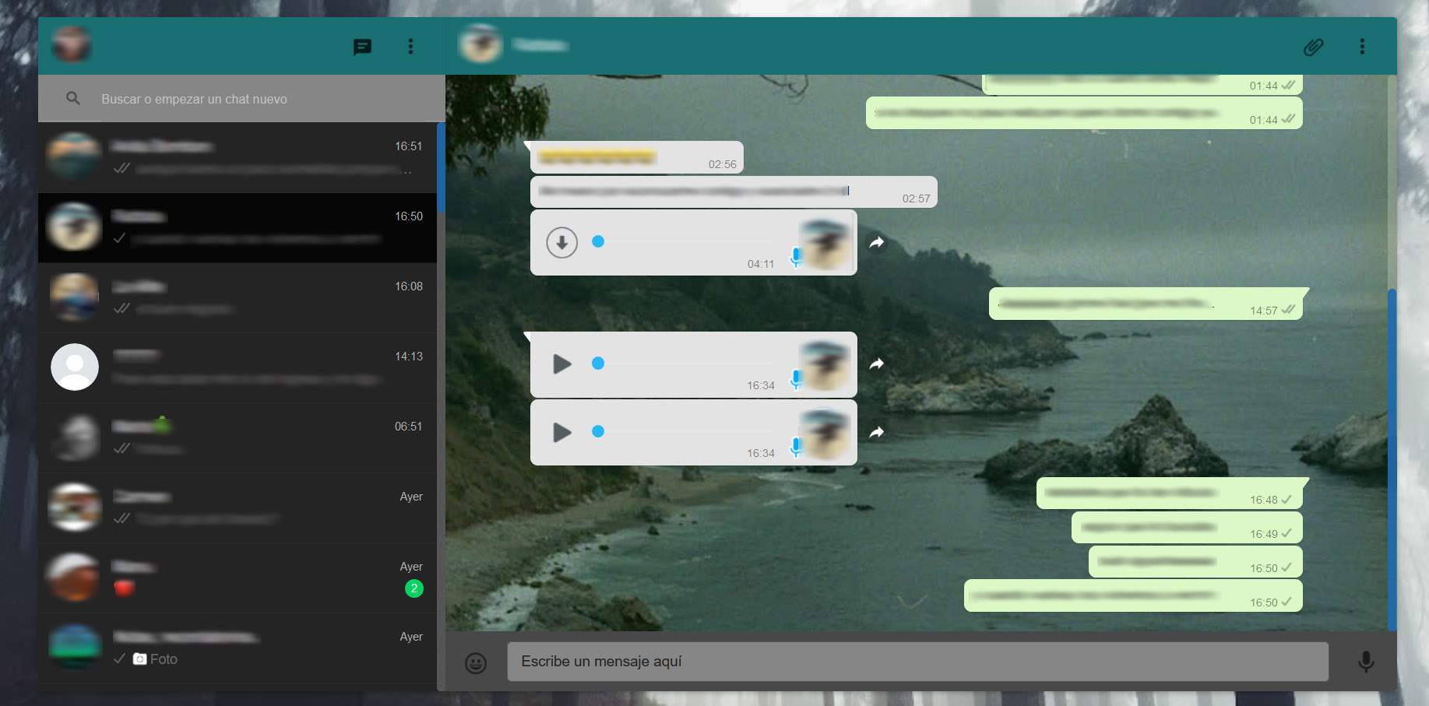Download the 04:11 voice message

562,242
